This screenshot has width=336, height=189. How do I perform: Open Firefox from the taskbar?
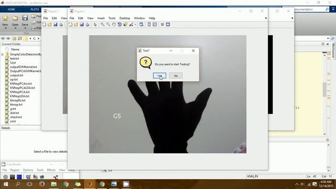tap(42, 184)
